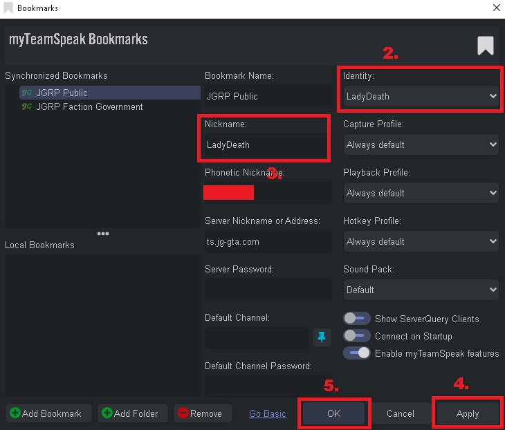Click the Nickname input field
This screenshot has width=505, height=430.
[268, 144]
